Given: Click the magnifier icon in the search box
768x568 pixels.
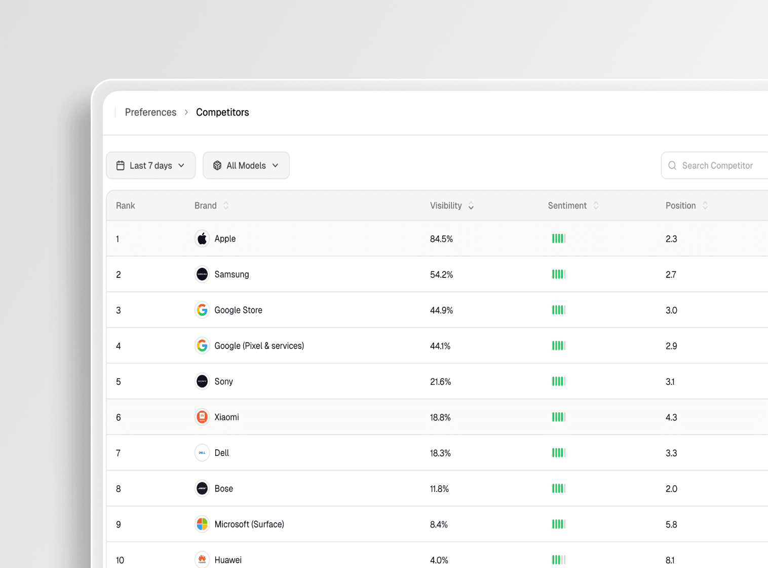Looking at the screenshot, I should [672, 165].
